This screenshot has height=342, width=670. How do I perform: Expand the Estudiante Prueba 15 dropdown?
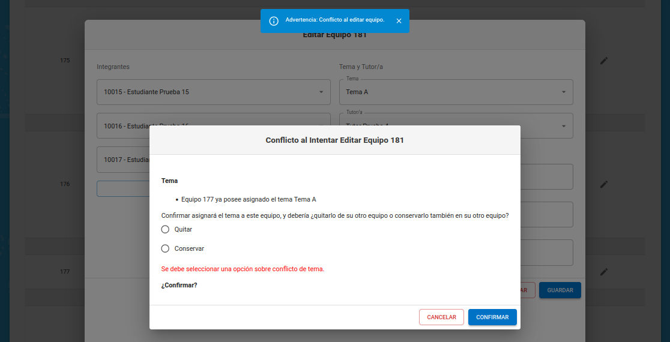pos(321,92)
